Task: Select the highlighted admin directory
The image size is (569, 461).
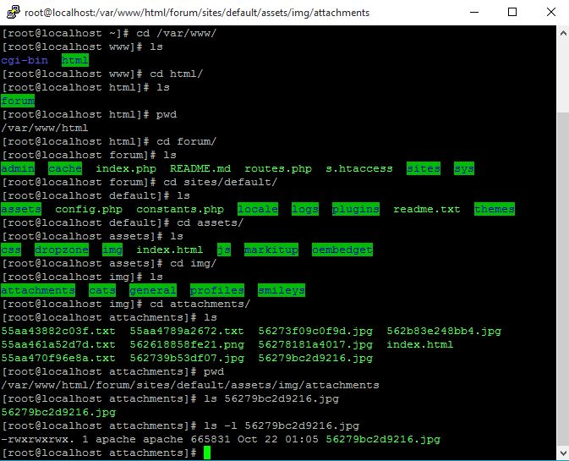Action: point(18,168)
